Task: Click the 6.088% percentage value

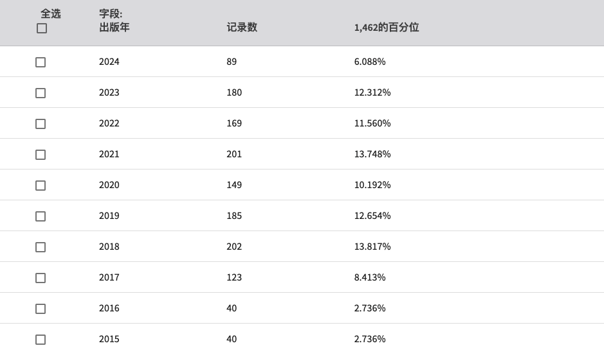Action: click(x=370, y=62)
